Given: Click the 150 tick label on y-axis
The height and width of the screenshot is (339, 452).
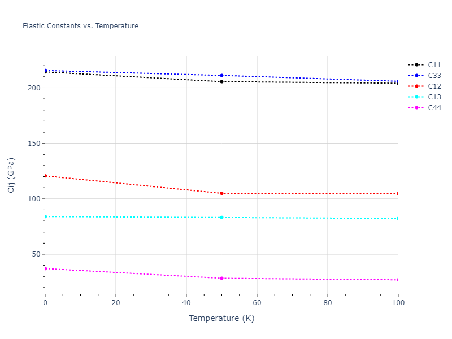Looking at the screenshot, I should click(x=33, y=144).
